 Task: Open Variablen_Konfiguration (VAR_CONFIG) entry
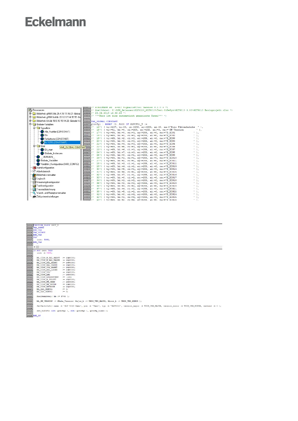[x=60, y=164]
